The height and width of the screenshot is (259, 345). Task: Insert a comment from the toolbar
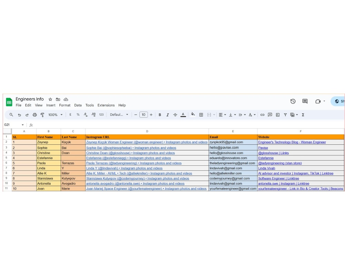tap(270, 115)
